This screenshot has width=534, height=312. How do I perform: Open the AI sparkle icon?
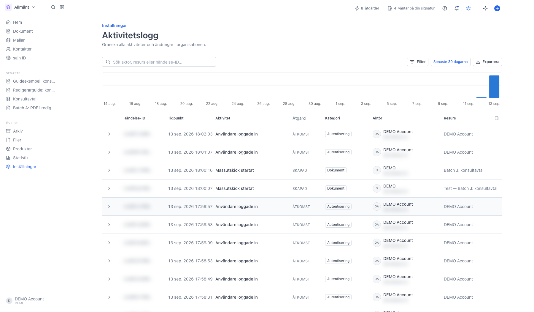pos(485,8)
